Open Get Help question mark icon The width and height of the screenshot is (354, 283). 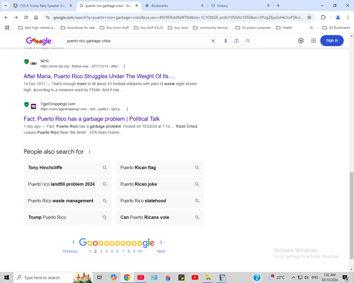click(x=257, y=277)
